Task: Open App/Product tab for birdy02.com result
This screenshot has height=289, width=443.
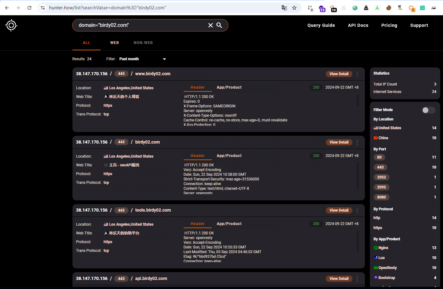Action: point(229,156)
